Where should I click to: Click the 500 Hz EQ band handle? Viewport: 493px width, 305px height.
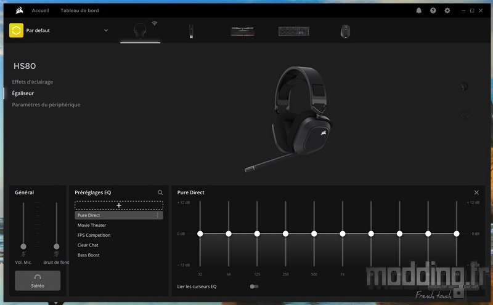tap(314, 234)
